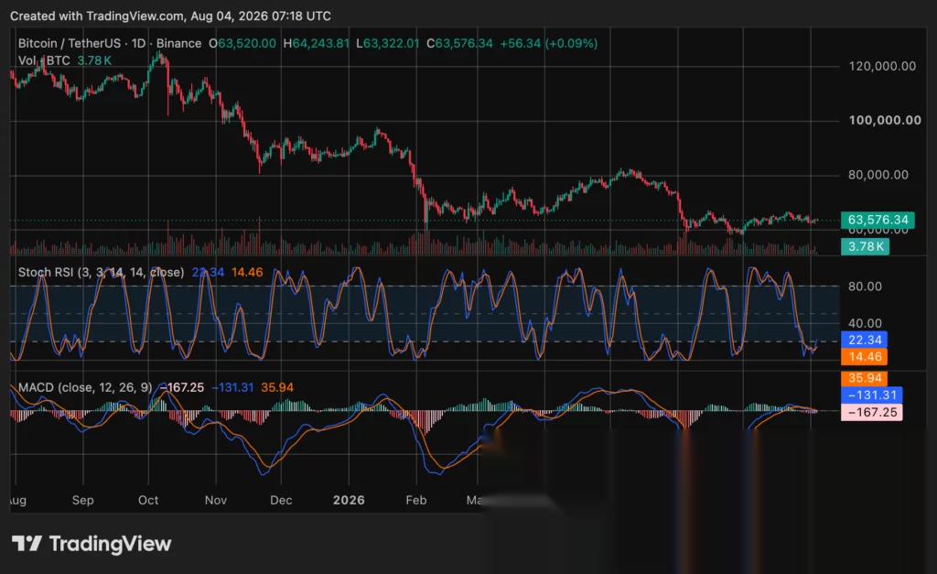Image resolution: width=937 pixels, height=574 pixels.
Task: Click the blue -131.31 axis tag
Action: (871, 395)
